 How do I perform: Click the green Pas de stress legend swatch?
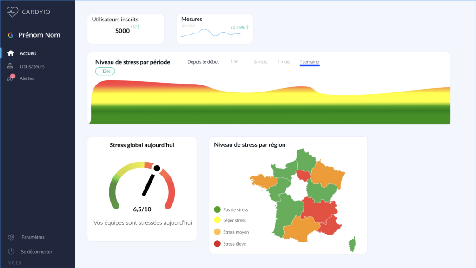tap(217, 209)
